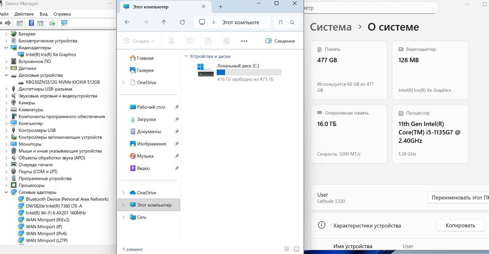Open Device Manager help icon with question mark

pos(31,23)
